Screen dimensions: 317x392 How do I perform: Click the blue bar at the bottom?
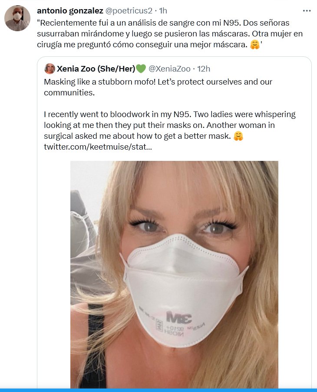click(158, 390)
